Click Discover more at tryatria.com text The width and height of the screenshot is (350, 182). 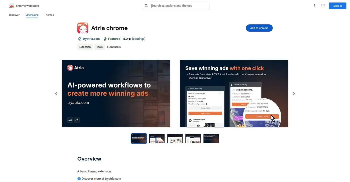tap(101, 179)
